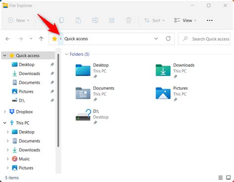Viewport: 234px width, 182px height.
Task: Switch to details view in status bar
Action: [220, 178]
